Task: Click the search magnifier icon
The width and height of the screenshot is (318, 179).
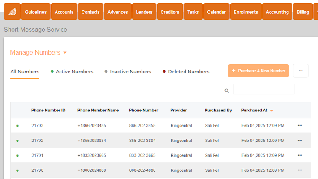Action: click(227, 90)
